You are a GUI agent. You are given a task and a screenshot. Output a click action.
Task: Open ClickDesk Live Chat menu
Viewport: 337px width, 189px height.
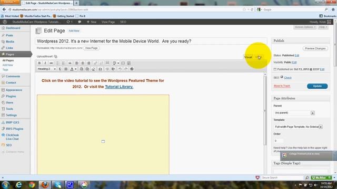pos(12,137)
